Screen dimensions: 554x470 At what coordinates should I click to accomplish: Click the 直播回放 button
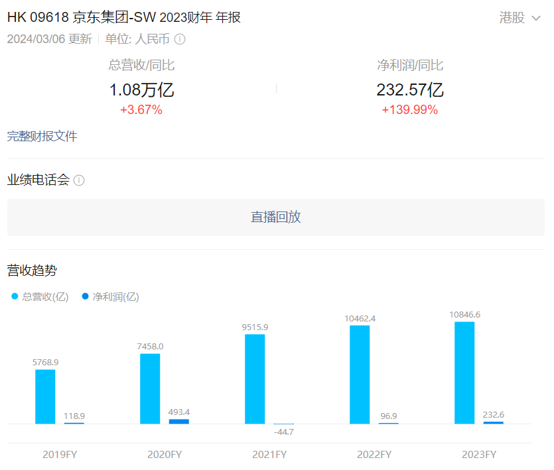(x=275, y=217)
